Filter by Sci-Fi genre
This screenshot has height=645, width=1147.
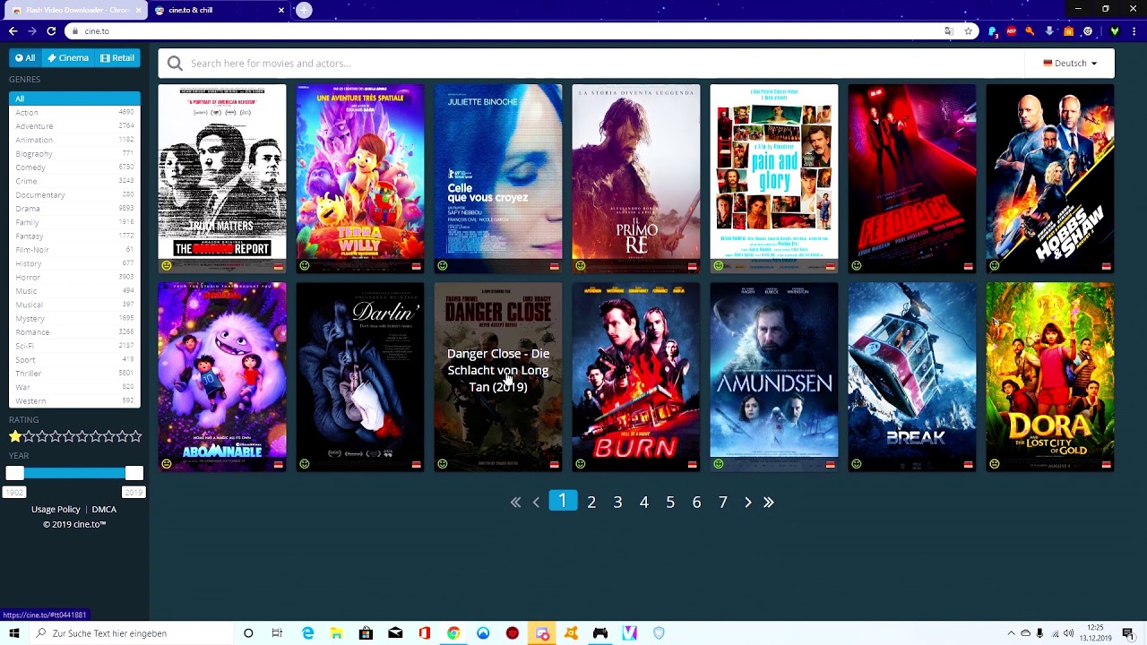point(74,346)
